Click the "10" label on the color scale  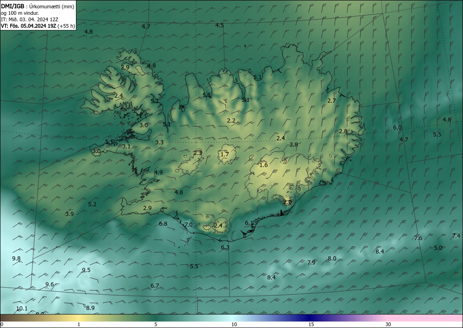pos(234,325)
